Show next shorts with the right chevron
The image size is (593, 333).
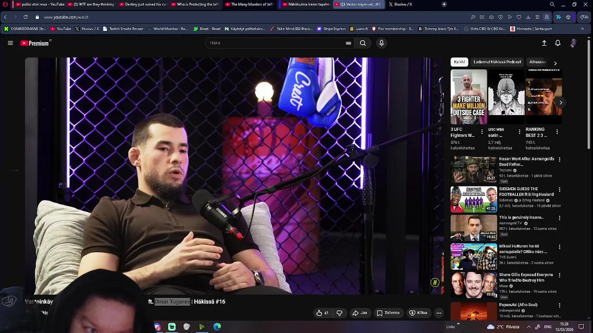561,103
